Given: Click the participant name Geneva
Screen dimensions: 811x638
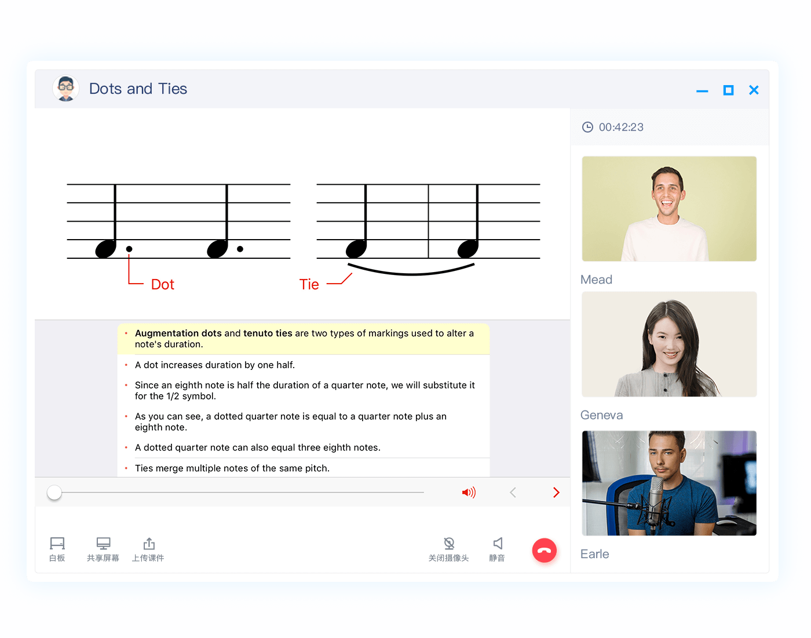Looking at the screenshot, I should point(601,415).
